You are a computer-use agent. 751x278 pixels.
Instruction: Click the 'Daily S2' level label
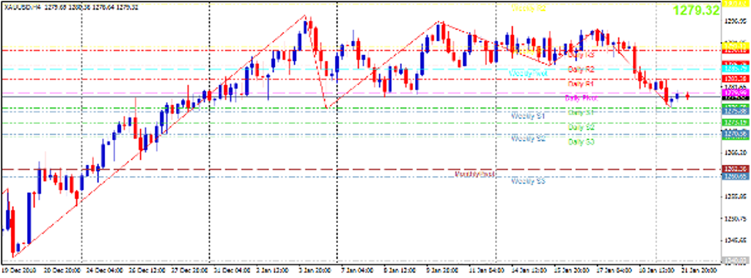tap(581, 128)
